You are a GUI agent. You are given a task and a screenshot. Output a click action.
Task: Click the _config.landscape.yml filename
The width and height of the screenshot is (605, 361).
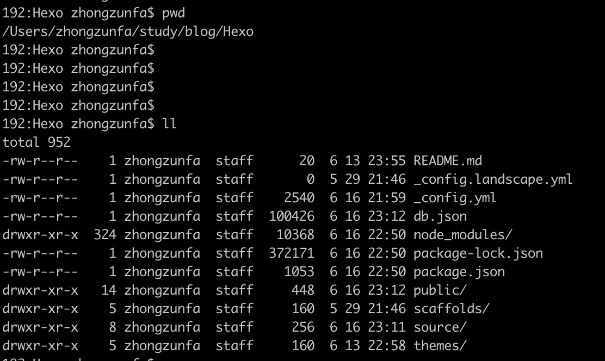[492, 179]
